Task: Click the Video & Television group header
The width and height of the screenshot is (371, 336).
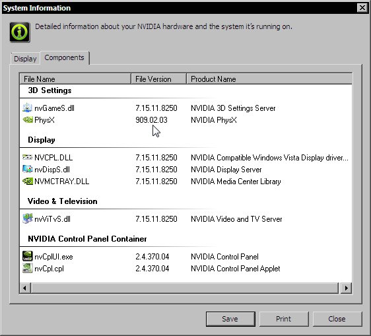Action: (63, 201)
